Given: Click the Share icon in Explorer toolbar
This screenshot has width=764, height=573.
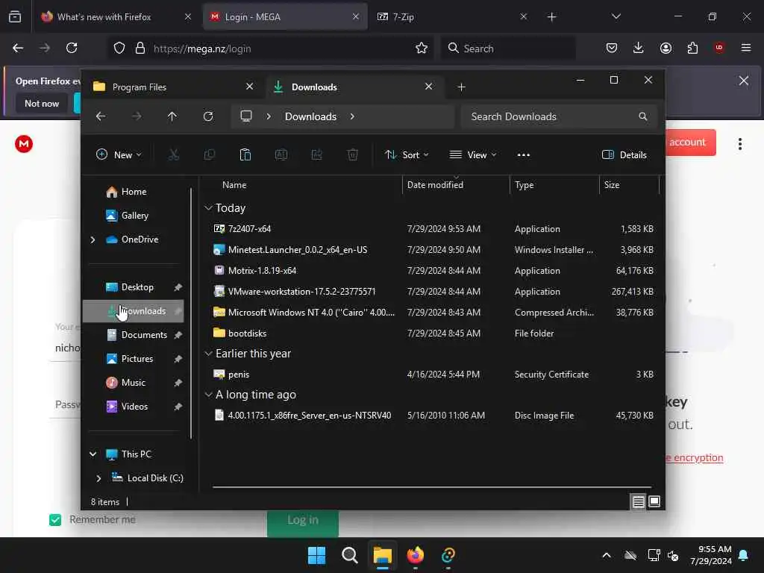Looking at the screenshot, I should [x=316, y=155].
